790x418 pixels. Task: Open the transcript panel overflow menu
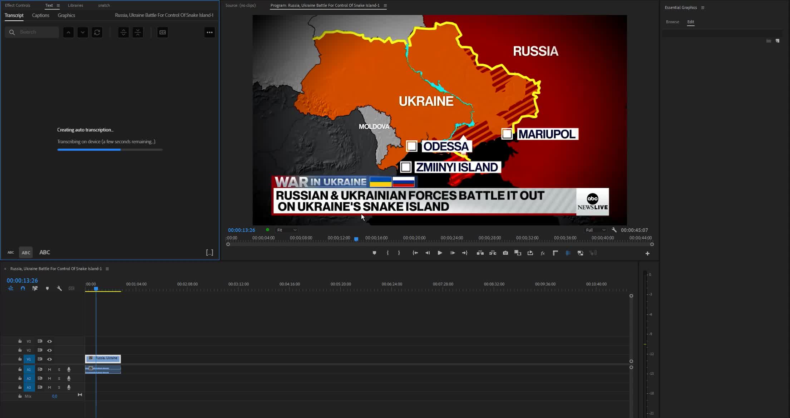pos(209,32)
